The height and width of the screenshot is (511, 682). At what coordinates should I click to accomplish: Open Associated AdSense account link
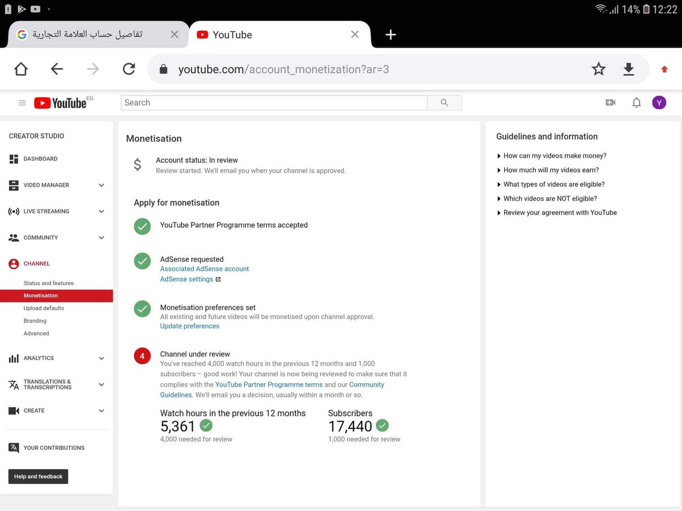click(x=205, y=269)
